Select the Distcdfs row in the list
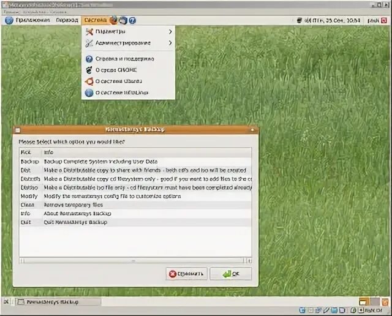The image size is (392, 316). pyautogui.click(x=135, y=179)
